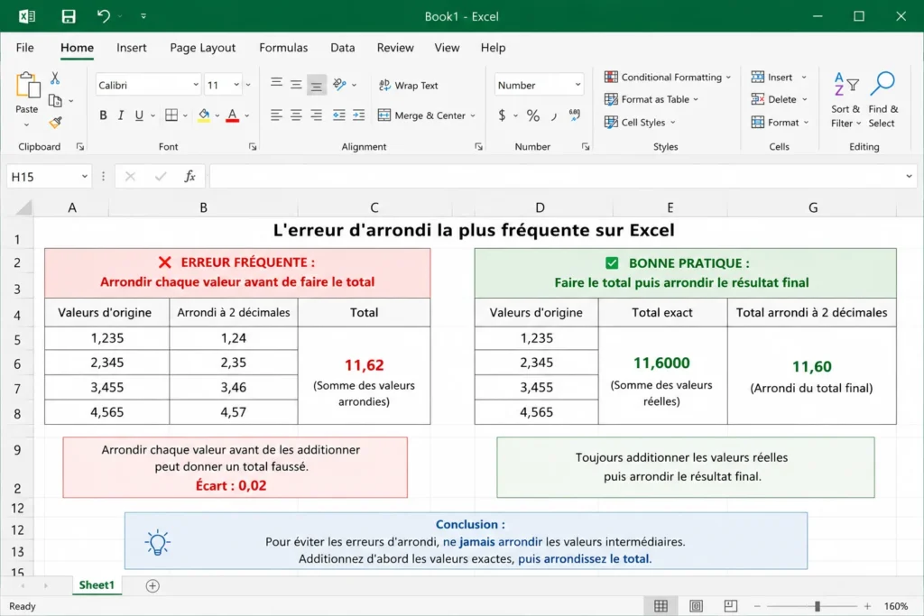Click Format cells button

coord(776,123)
